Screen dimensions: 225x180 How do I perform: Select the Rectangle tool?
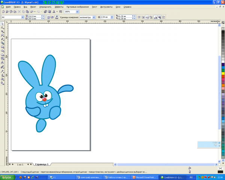point(2,47)
